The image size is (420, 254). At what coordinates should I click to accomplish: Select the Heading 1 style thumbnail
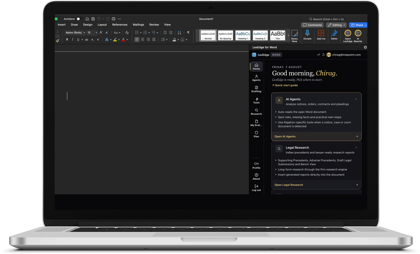click(x=243, y=35)
